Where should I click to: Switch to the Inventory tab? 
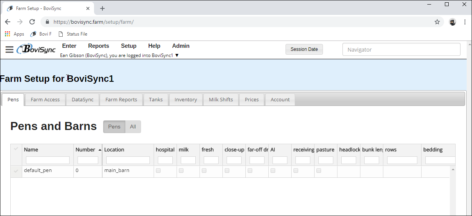tap(186, 99)
